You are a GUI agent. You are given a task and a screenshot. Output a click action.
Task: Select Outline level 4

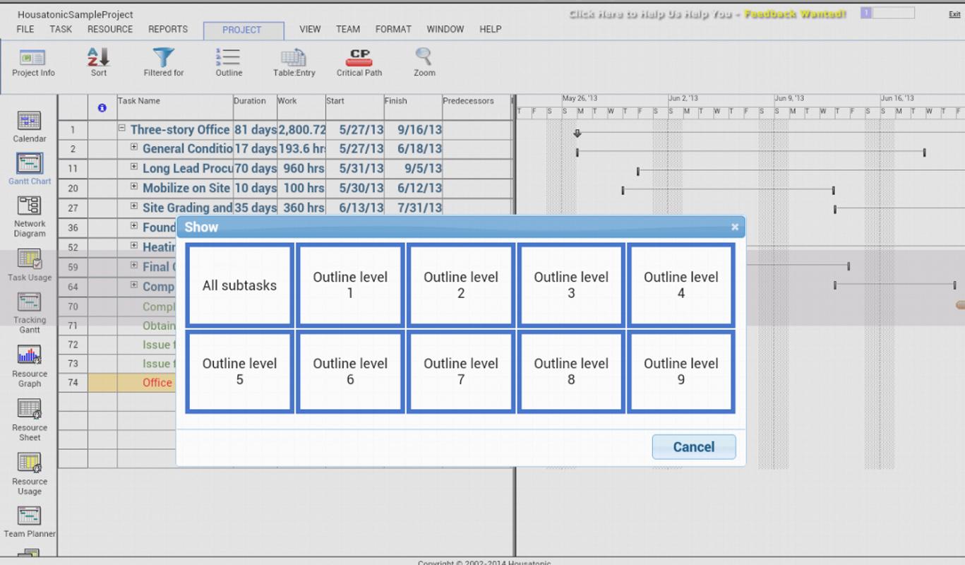[x=681, y=285]
